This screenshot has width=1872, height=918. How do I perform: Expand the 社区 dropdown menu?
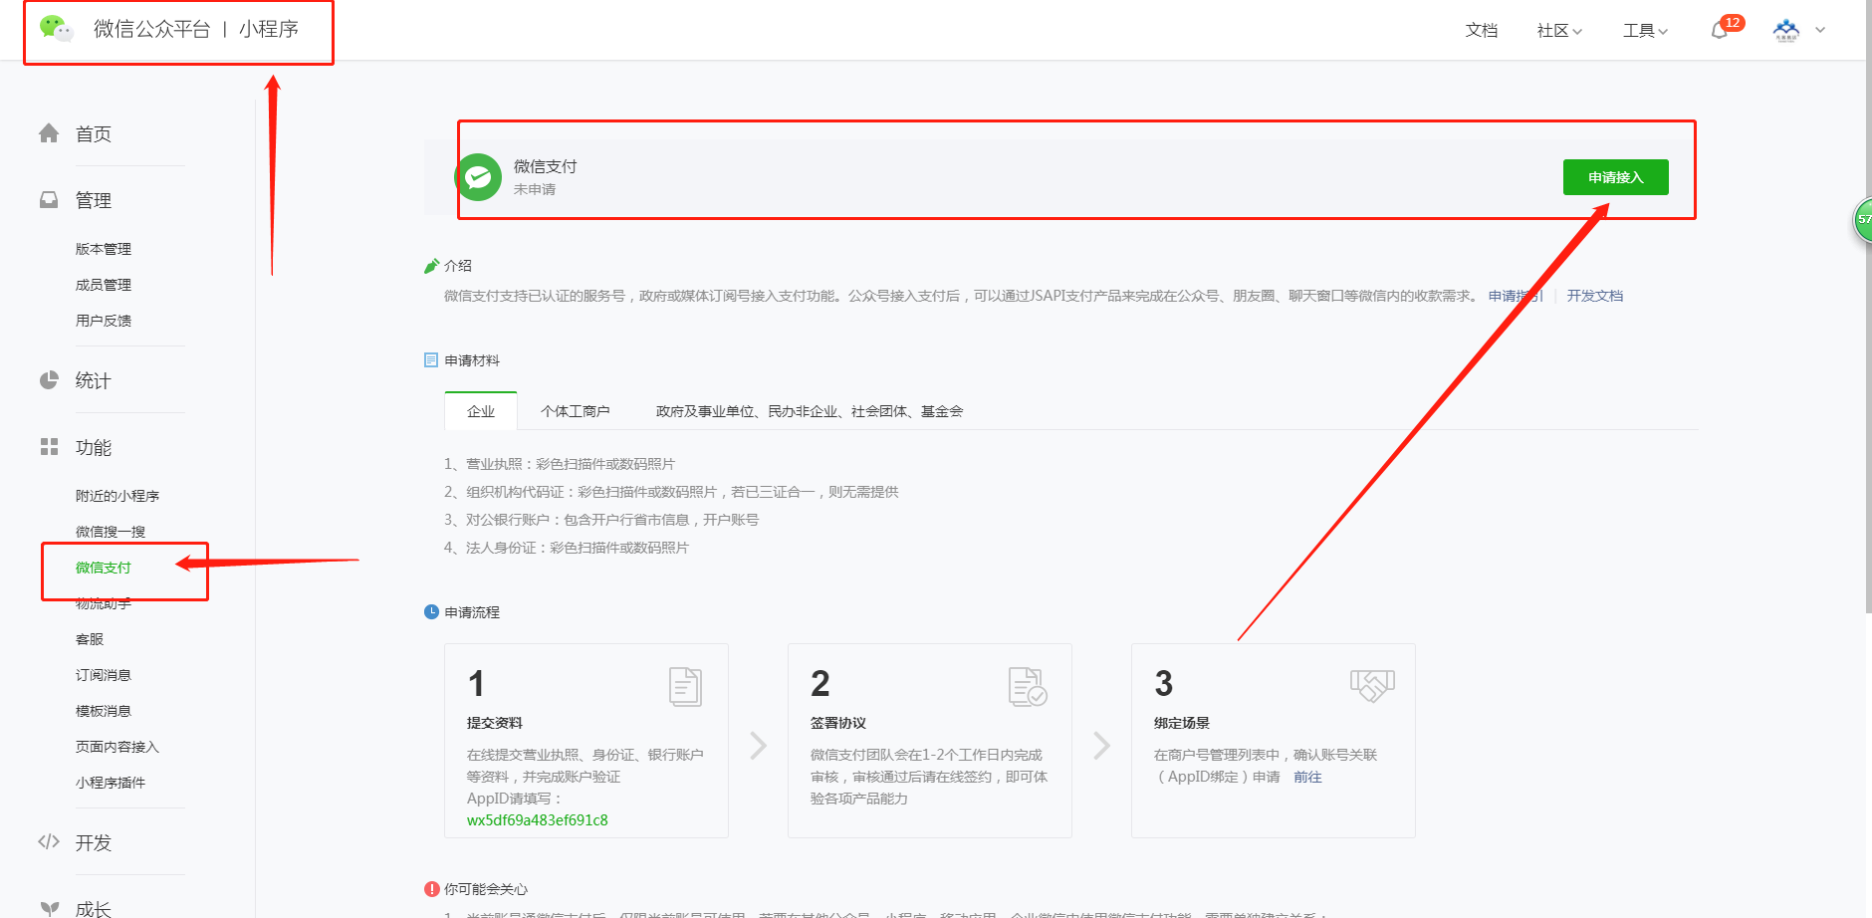[x=1559, y=31]
